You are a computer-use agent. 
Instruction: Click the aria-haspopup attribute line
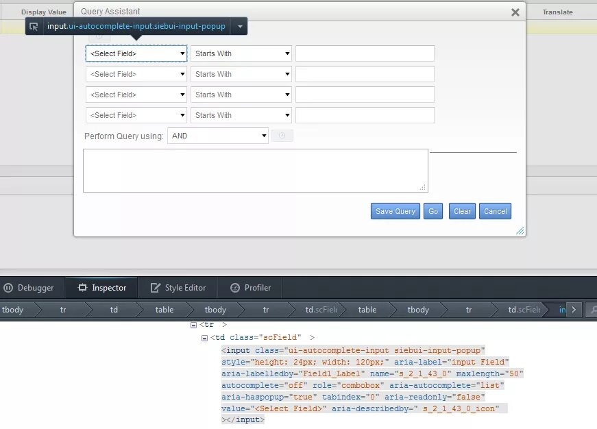pyautogui.click(x=353, y=397)
